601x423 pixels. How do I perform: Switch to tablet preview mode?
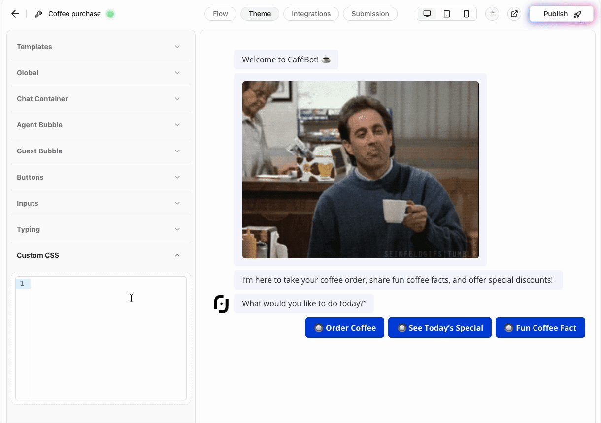click(446, 14)
